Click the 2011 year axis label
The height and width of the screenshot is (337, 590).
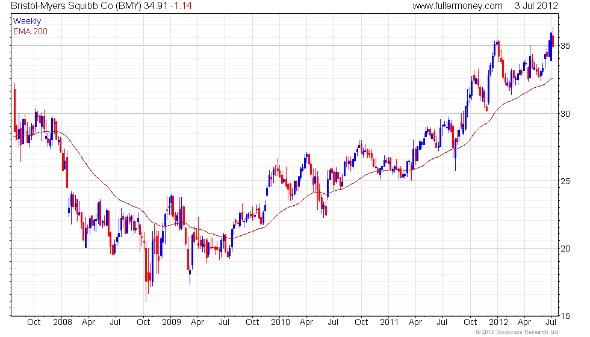pyautogui.click(x=389, y=323)
